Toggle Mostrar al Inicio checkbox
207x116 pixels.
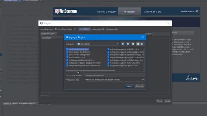[197, 12]
